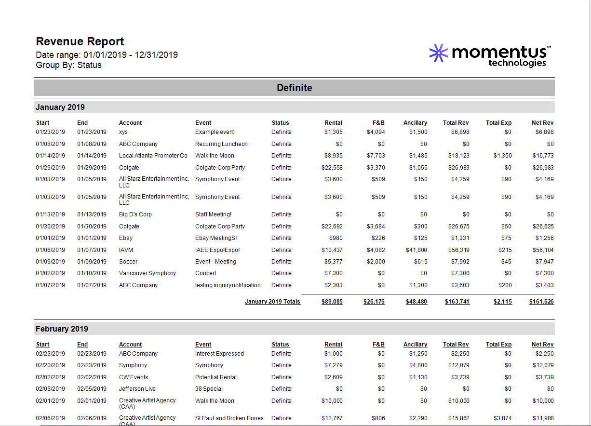Click the "Event - Meeting" event name

(215, 262)
